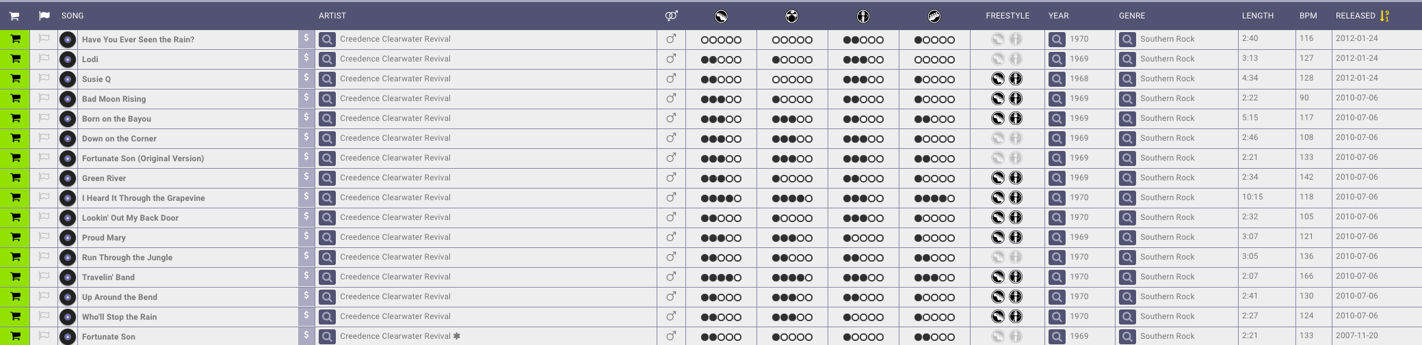Add Down on the Corner to cart
Viewport: 1422px width, 345px height.
pyautogui.click(x=15, y=139)
